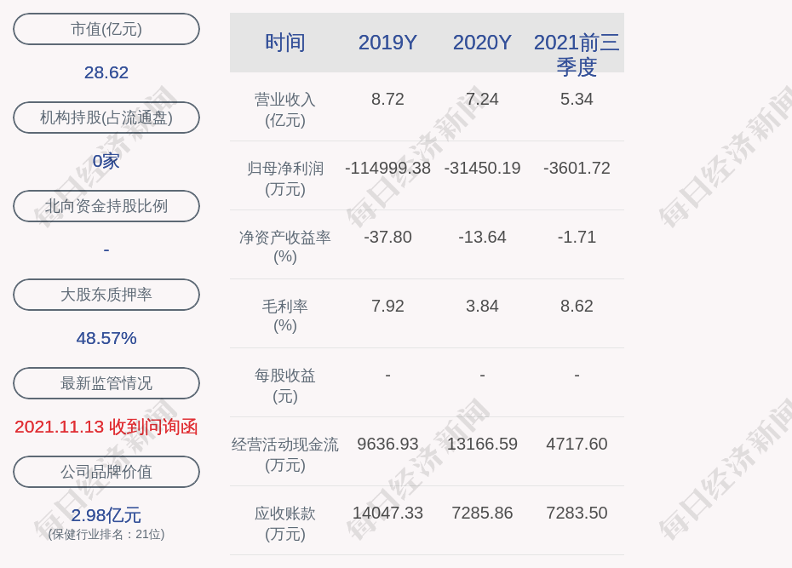Click the red 2021.11.13 收到问询函 text

coord(106,427)
